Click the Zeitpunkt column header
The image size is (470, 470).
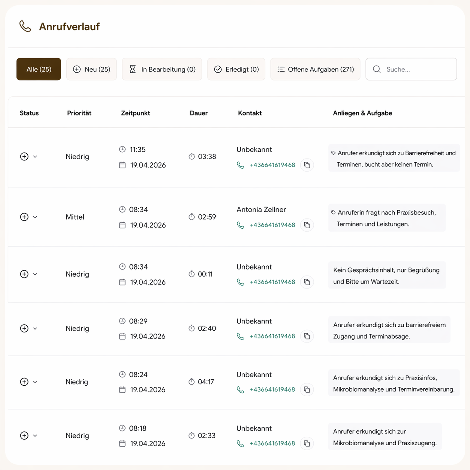135,113
